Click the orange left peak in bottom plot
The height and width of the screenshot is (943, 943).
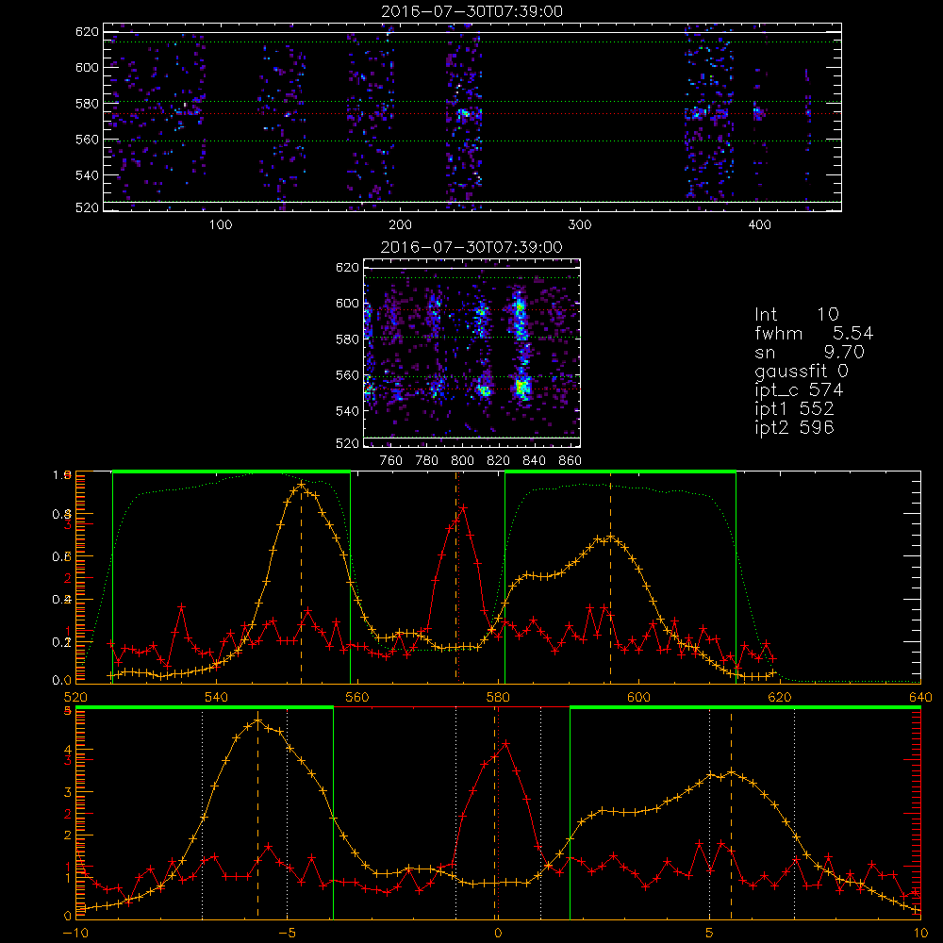(x=258, y=720)
